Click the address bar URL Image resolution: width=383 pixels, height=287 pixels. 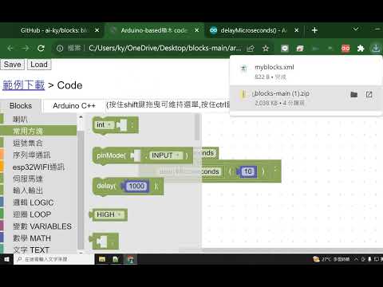tap(165, 48)
